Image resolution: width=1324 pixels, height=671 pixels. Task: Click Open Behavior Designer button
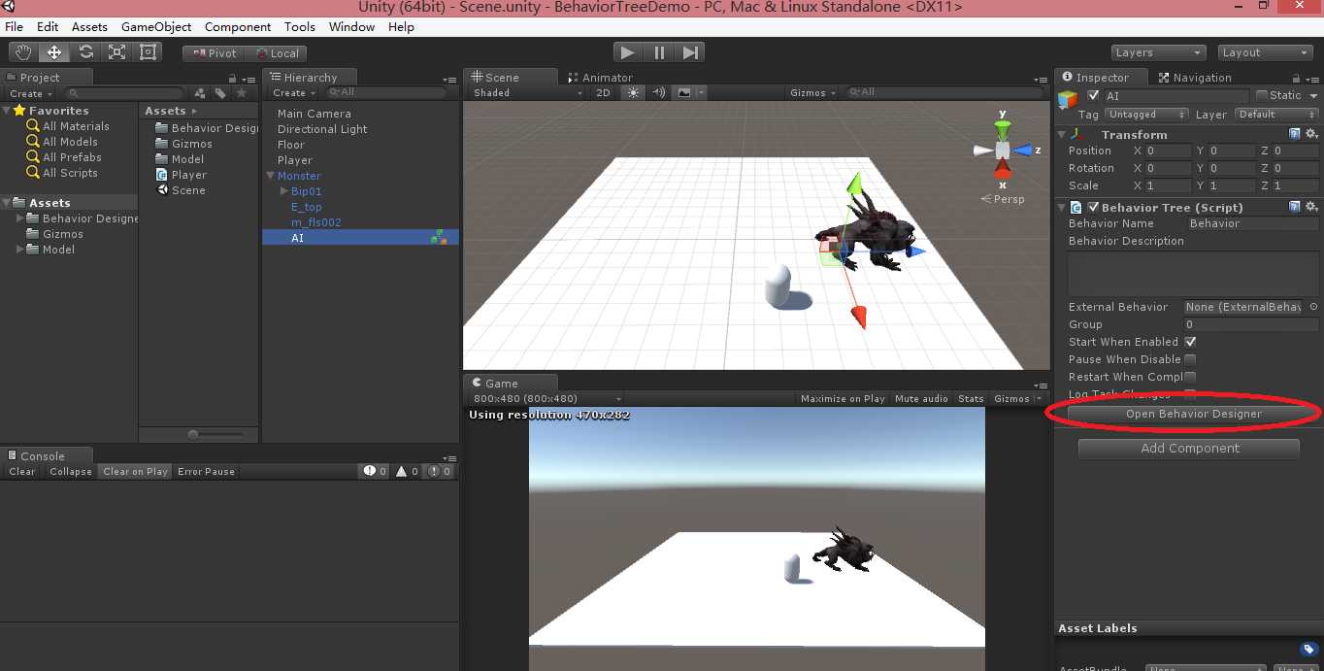tap(1193, 414)
